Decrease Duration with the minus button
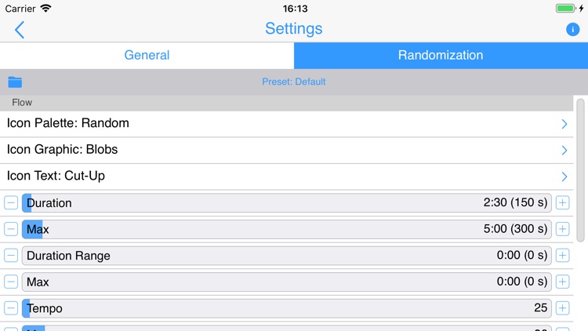The image size is (588, 331). (x=11, y=202)
